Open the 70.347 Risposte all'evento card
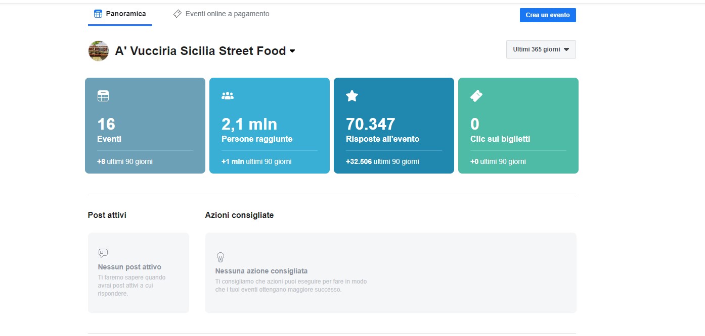 [394, 126]
